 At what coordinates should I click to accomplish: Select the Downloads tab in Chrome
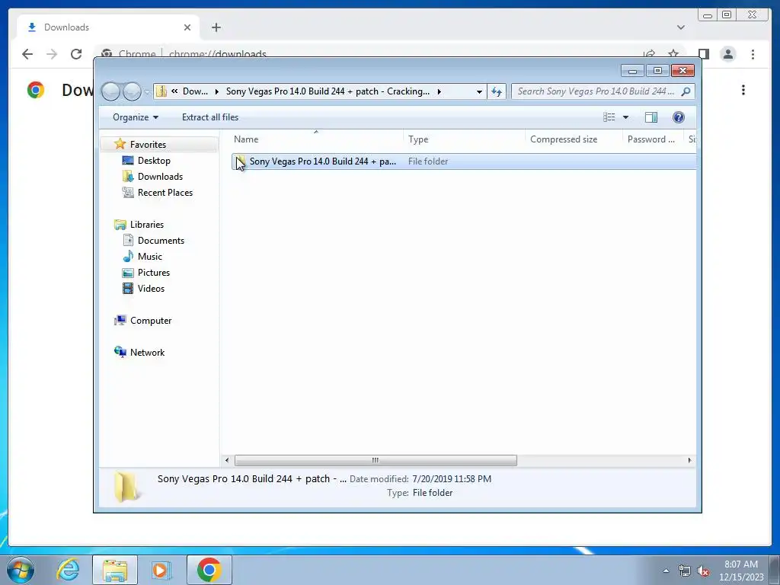108,27
